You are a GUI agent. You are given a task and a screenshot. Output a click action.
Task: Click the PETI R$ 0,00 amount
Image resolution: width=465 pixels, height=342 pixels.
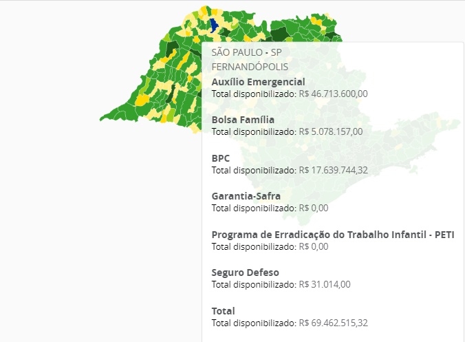314,246
